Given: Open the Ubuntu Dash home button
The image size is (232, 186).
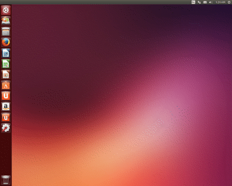Looking at the screenshot, I should (x=6, y=10).
